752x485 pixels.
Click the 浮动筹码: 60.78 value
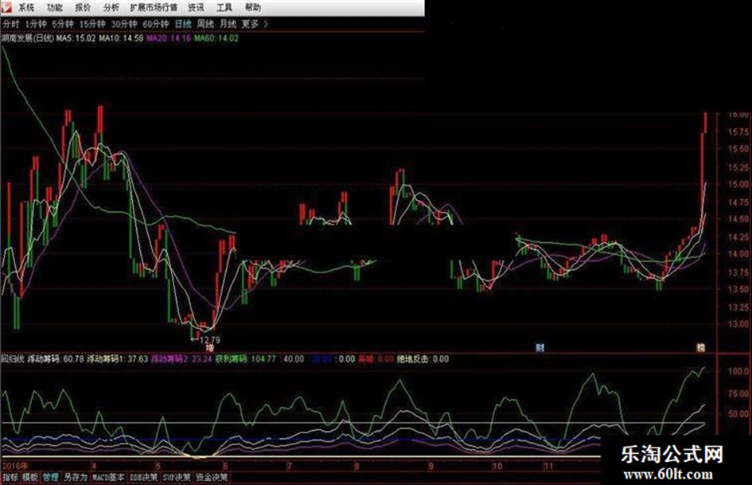pyautogui.click(x=56, y=358)
